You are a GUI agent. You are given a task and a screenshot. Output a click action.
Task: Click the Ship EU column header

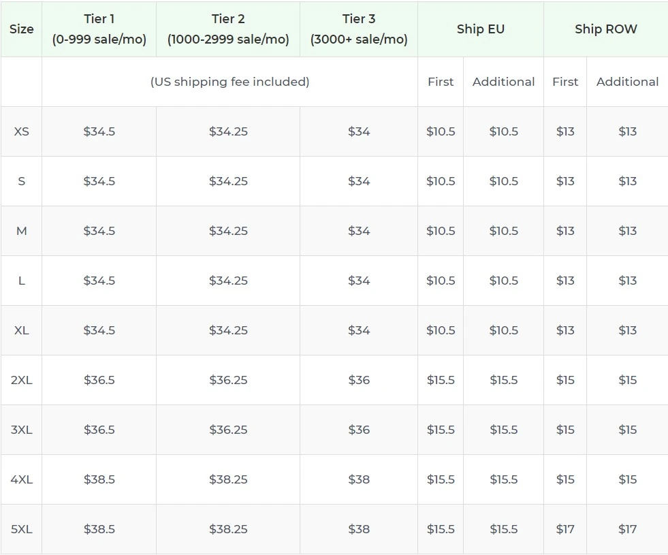pyautogui.click(x=480, y=29)
